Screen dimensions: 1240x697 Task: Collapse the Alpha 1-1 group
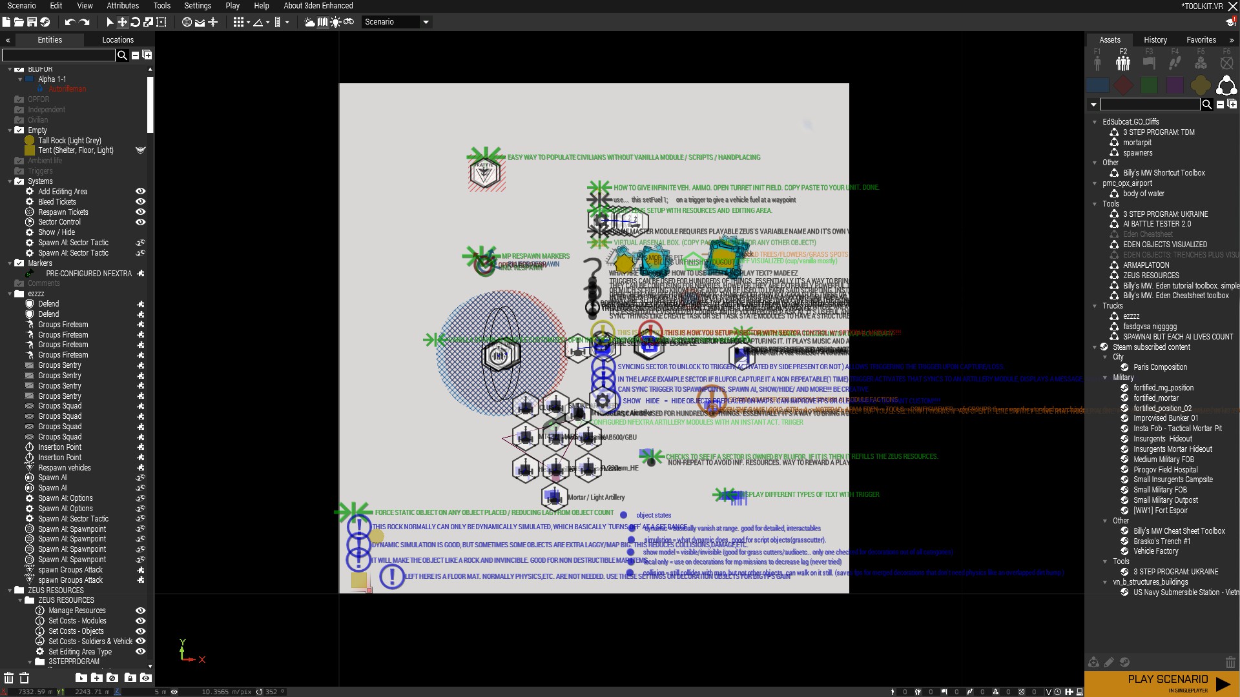pos(20,79)
